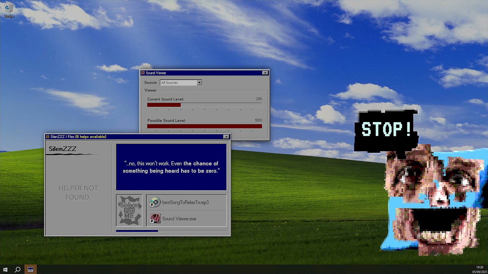Select the Sound Viewer.exe file label

[x=179, y=219]
